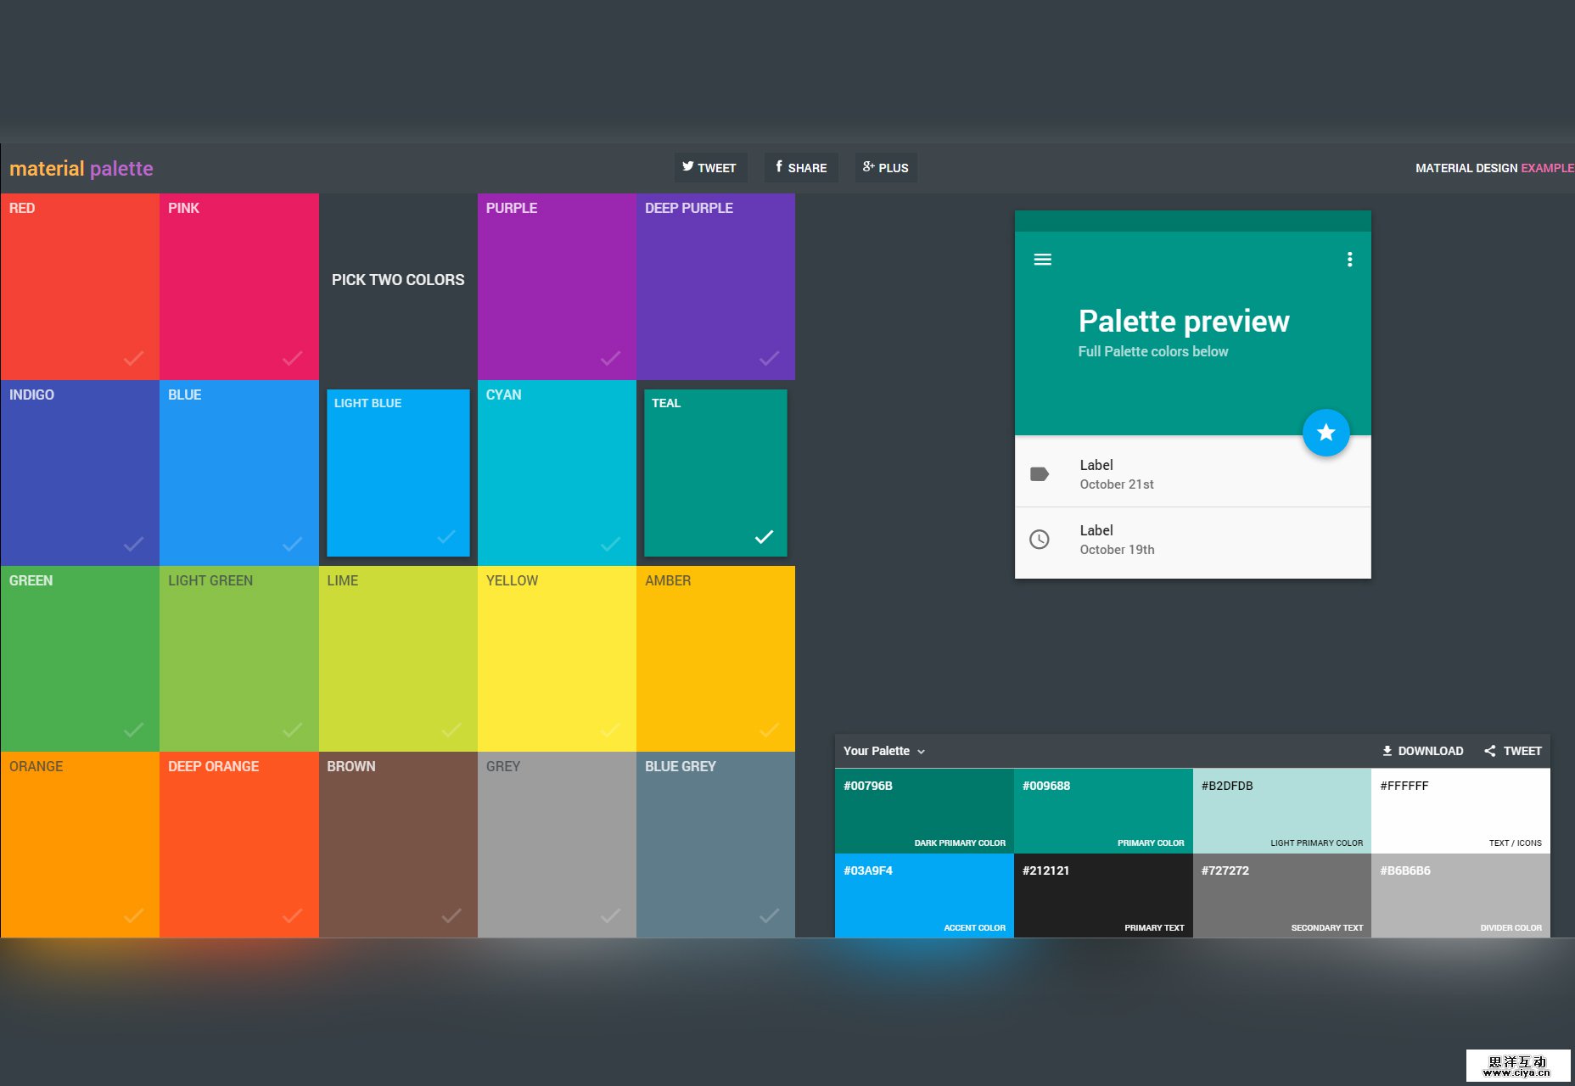Screen dimensions: 1575x1086
Task: Click the clock icon beside October 19th
Action: [x=1040, y=539]
